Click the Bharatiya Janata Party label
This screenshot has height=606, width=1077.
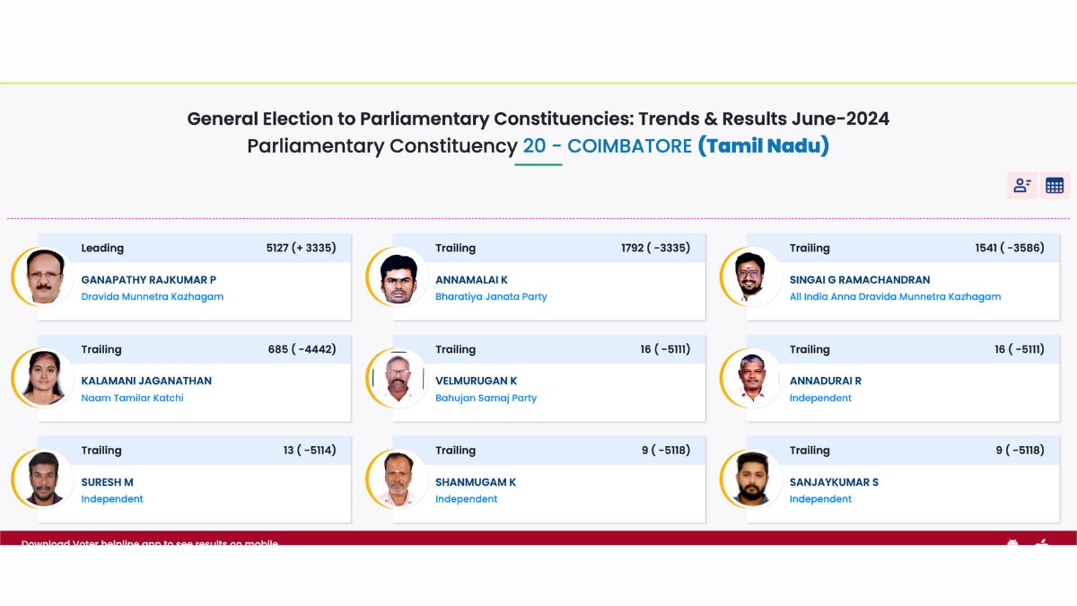coord(491,297)
